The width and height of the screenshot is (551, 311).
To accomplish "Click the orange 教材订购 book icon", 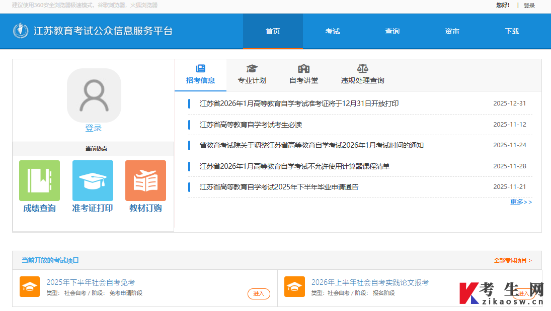I will 145,180.
